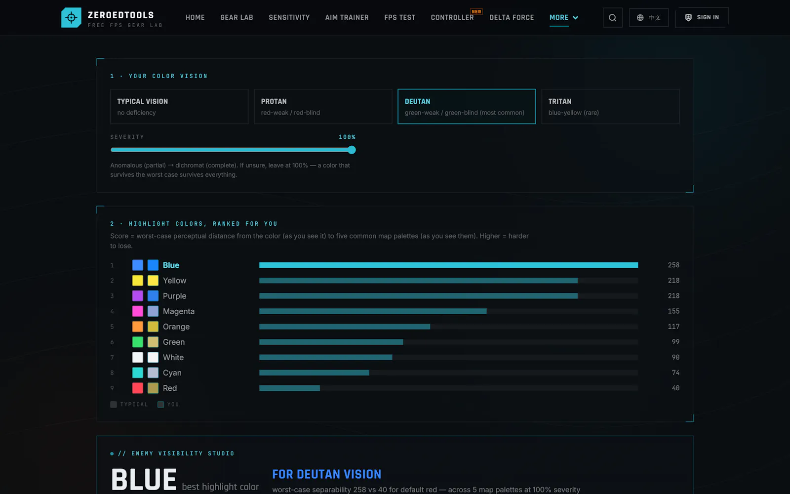Click the Cyan typical color swatch
The image size is (790, 494).
(138, 372)
